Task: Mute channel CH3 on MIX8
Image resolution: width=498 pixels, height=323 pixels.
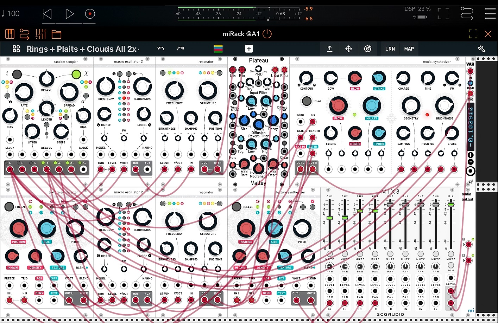Action: 360,254
